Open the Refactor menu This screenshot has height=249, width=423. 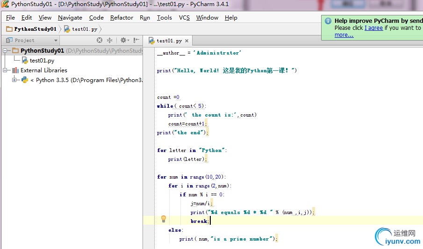tap(122, 18)
